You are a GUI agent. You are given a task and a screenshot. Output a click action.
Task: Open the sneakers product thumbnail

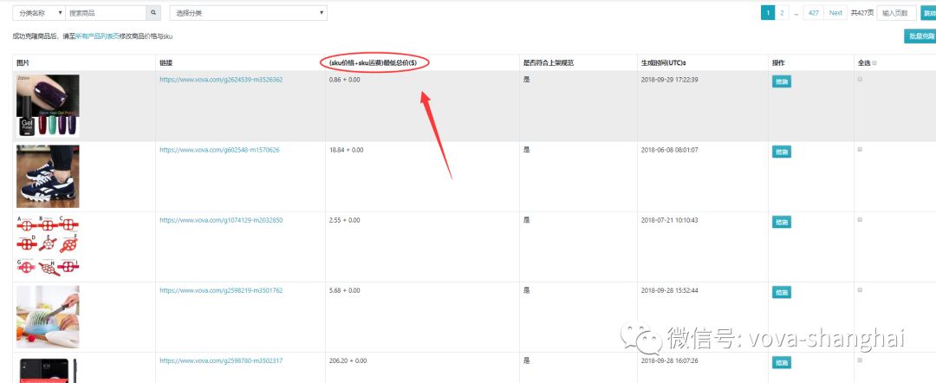click(x=48, y=177)
